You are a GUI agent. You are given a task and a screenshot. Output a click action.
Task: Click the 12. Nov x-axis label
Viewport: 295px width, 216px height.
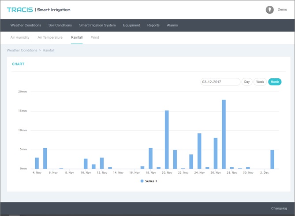102,172
